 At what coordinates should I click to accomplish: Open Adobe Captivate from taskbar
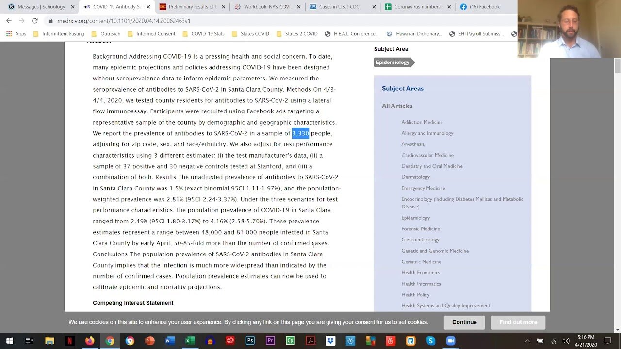pos(290,341)
